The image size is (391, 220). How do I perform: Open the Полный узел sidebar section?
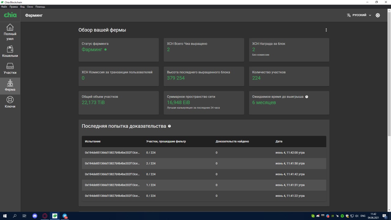point(10,32)
